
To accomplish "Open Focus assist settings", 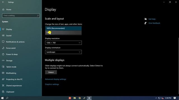I will pyautogui.click(x=11, y=48).
